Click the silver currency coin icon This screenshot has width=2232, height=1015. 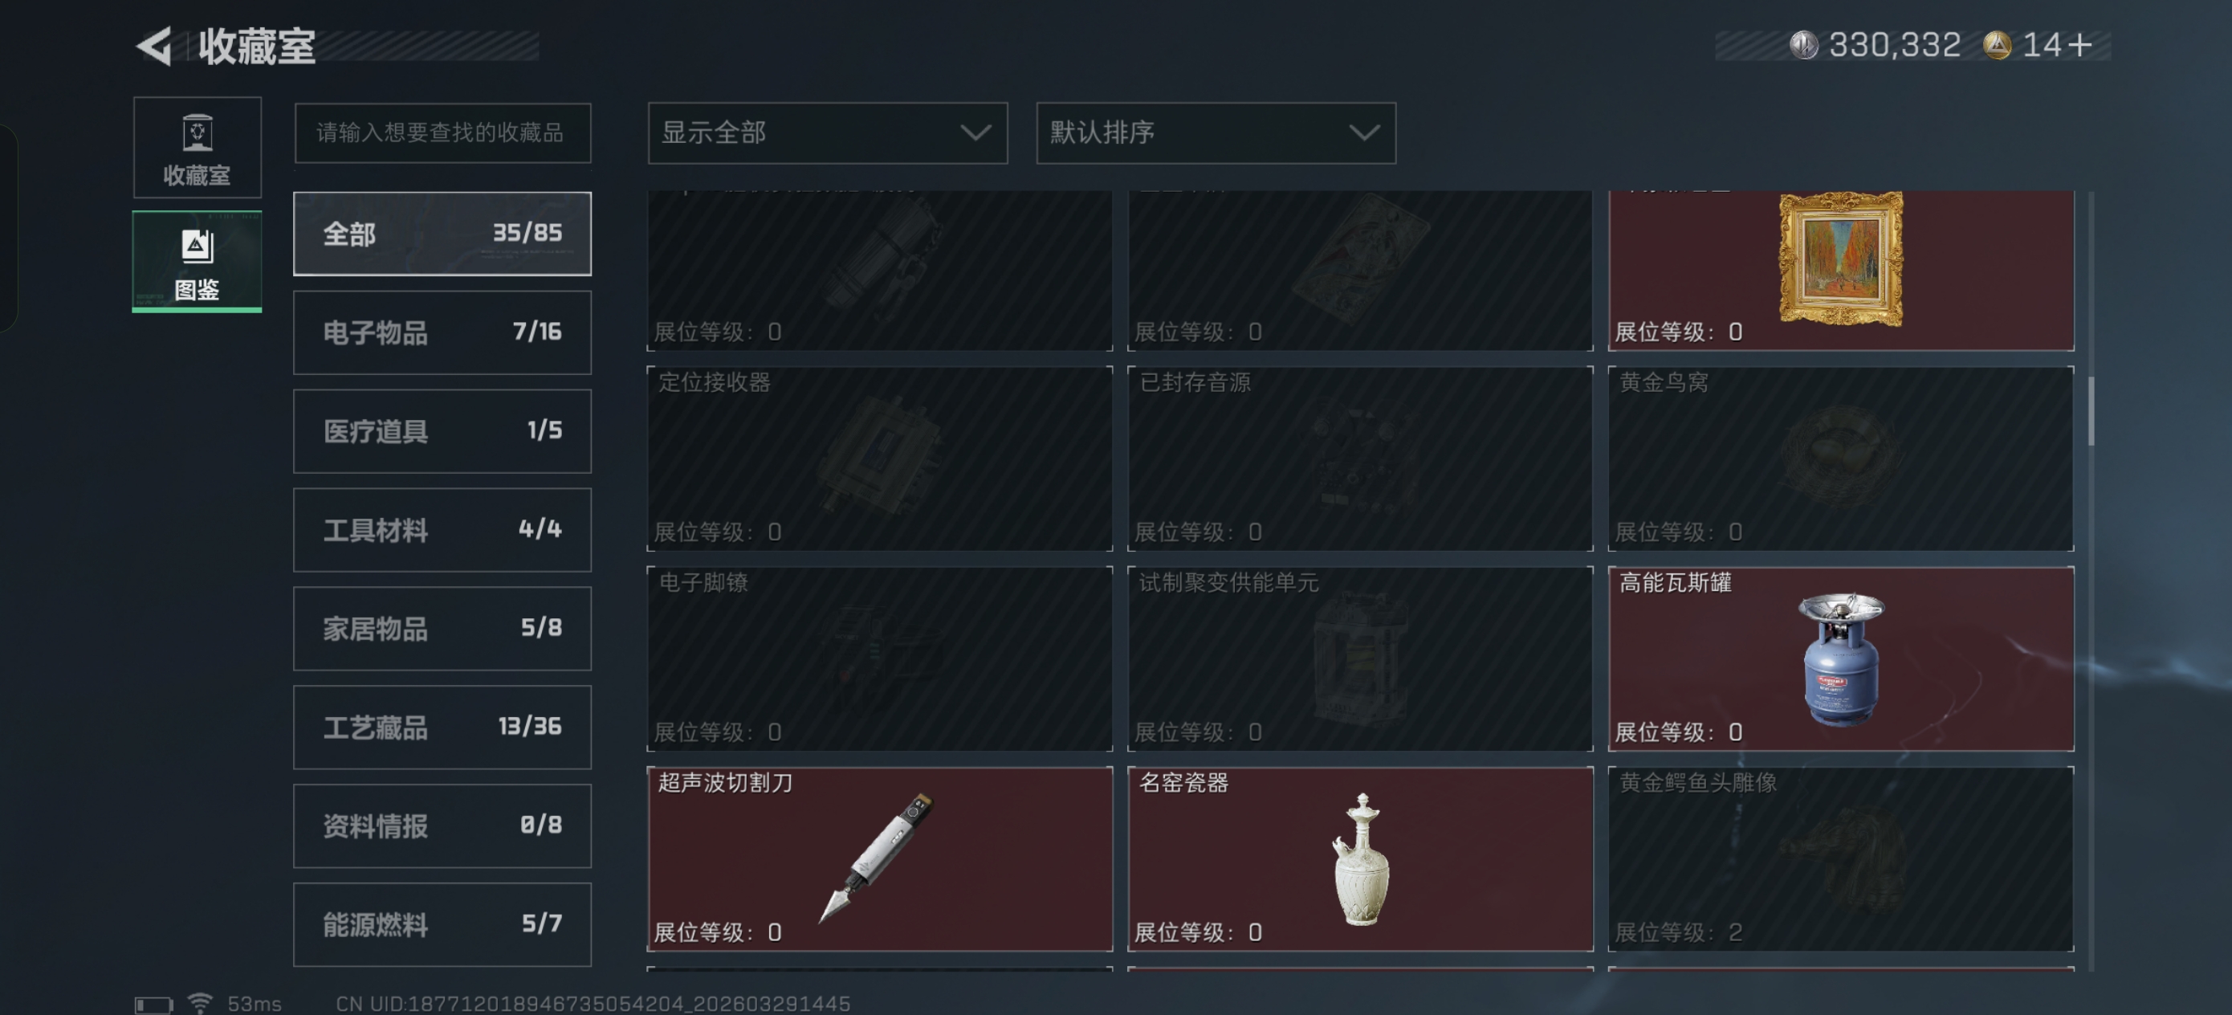tap(1804, 45)
